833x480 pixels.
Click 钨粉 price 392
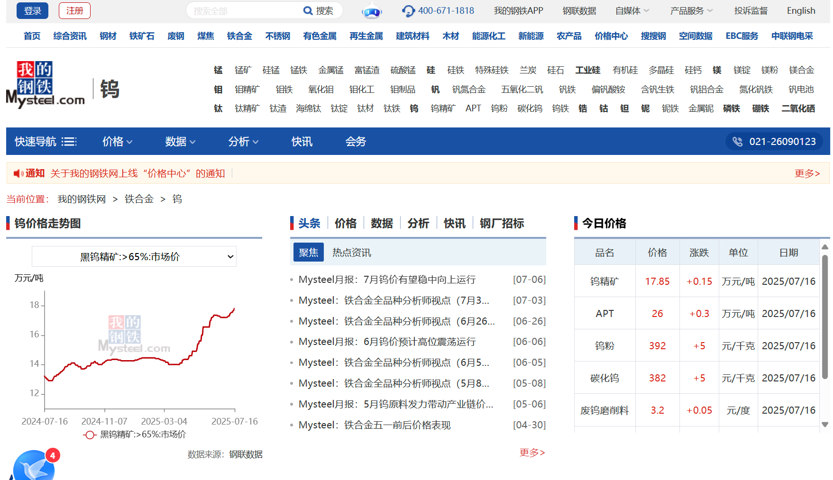(657, 346)
